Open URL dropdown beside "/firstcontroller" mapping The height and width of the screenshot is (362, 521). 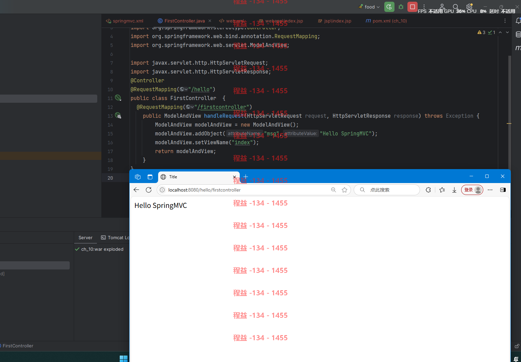[190, 107]
